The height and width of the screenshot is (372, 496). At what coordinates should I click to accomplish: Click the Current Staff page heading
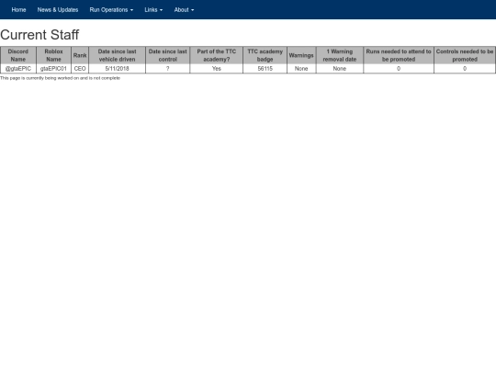[39, 35]
